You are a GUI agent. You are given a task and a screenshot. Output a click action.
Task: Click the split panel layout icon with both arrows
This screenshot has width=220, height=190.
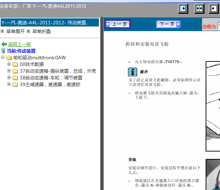tap(199, 8)
